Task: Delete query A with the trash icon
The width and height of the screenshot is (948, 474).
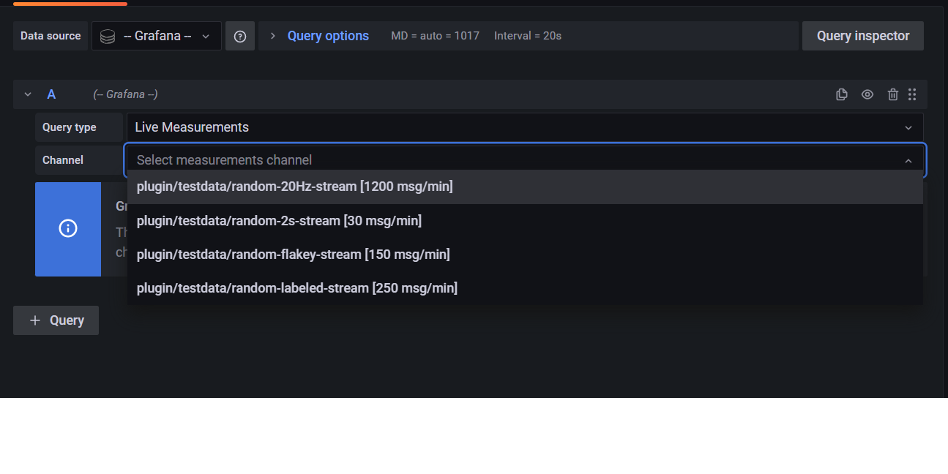Action: (893, 94)
